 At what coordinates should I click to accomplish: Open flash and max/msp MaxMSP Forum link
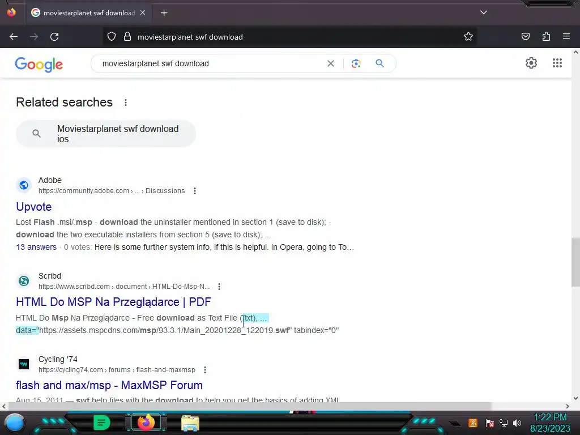(x=109, y=385)
